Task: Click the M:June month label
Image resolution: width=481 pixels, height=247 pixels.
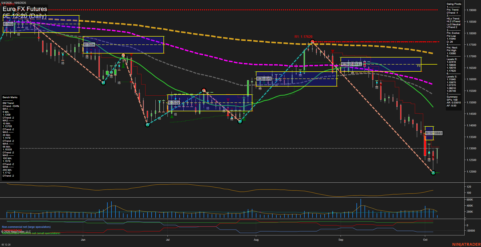Action: tap(89, 44)
